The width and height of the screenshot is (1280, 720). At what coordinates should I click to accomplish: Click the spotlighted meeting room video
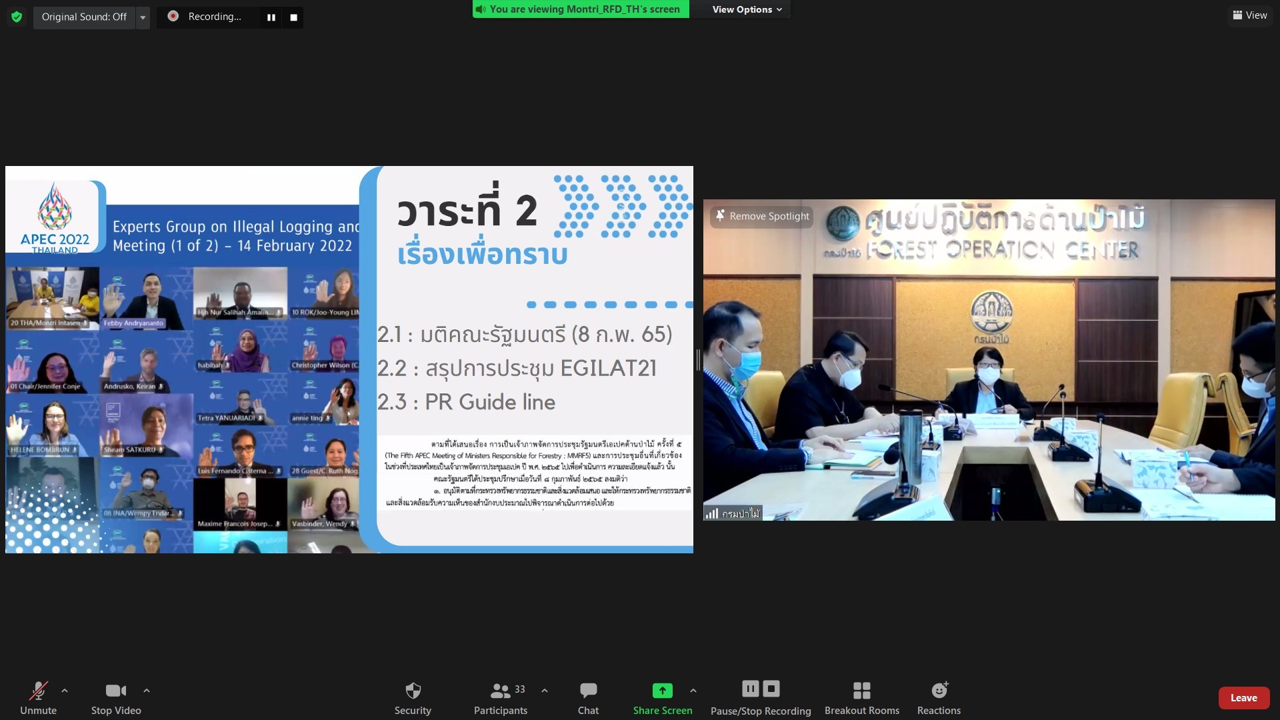pyautogui.click(x=989, y=360)
